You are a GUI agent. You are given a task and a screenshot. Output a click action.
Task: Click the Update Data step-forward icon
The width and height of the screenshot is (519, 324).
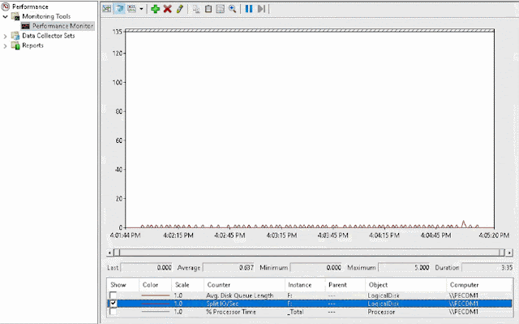point(261,9)
